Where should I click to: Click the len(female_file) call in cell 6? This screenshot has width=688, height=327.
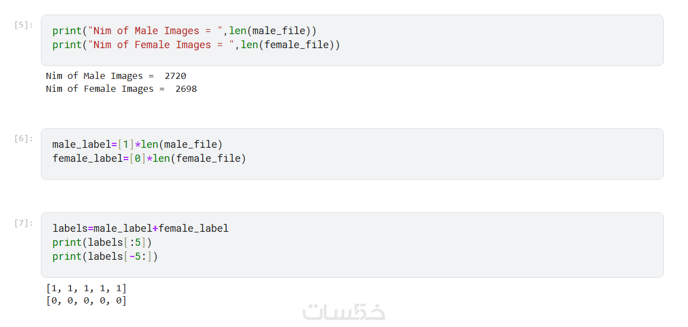[x=199, y=158]
